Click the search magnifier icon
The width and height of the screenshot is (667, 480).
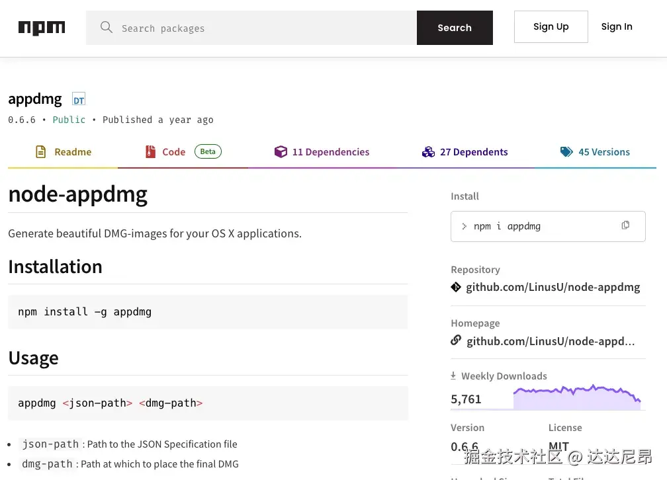tap(106, 27)
